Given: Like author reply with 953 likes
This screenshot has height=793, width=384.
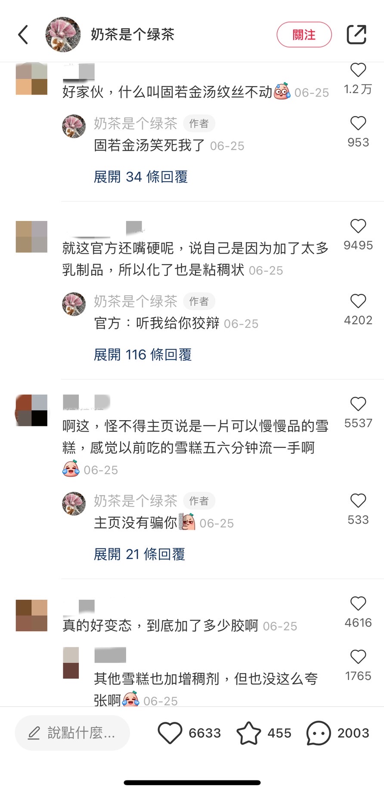Looking at the screenshot, I should (x=358, y=123).
